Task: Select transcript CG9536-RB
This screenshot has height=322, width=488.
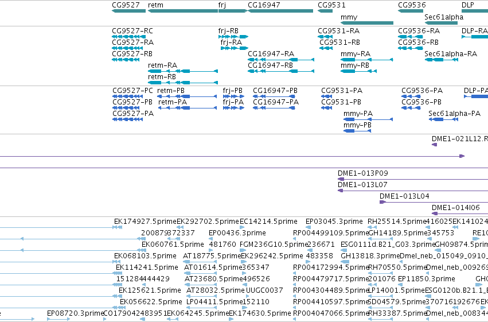Action: [x=410, y=48]
